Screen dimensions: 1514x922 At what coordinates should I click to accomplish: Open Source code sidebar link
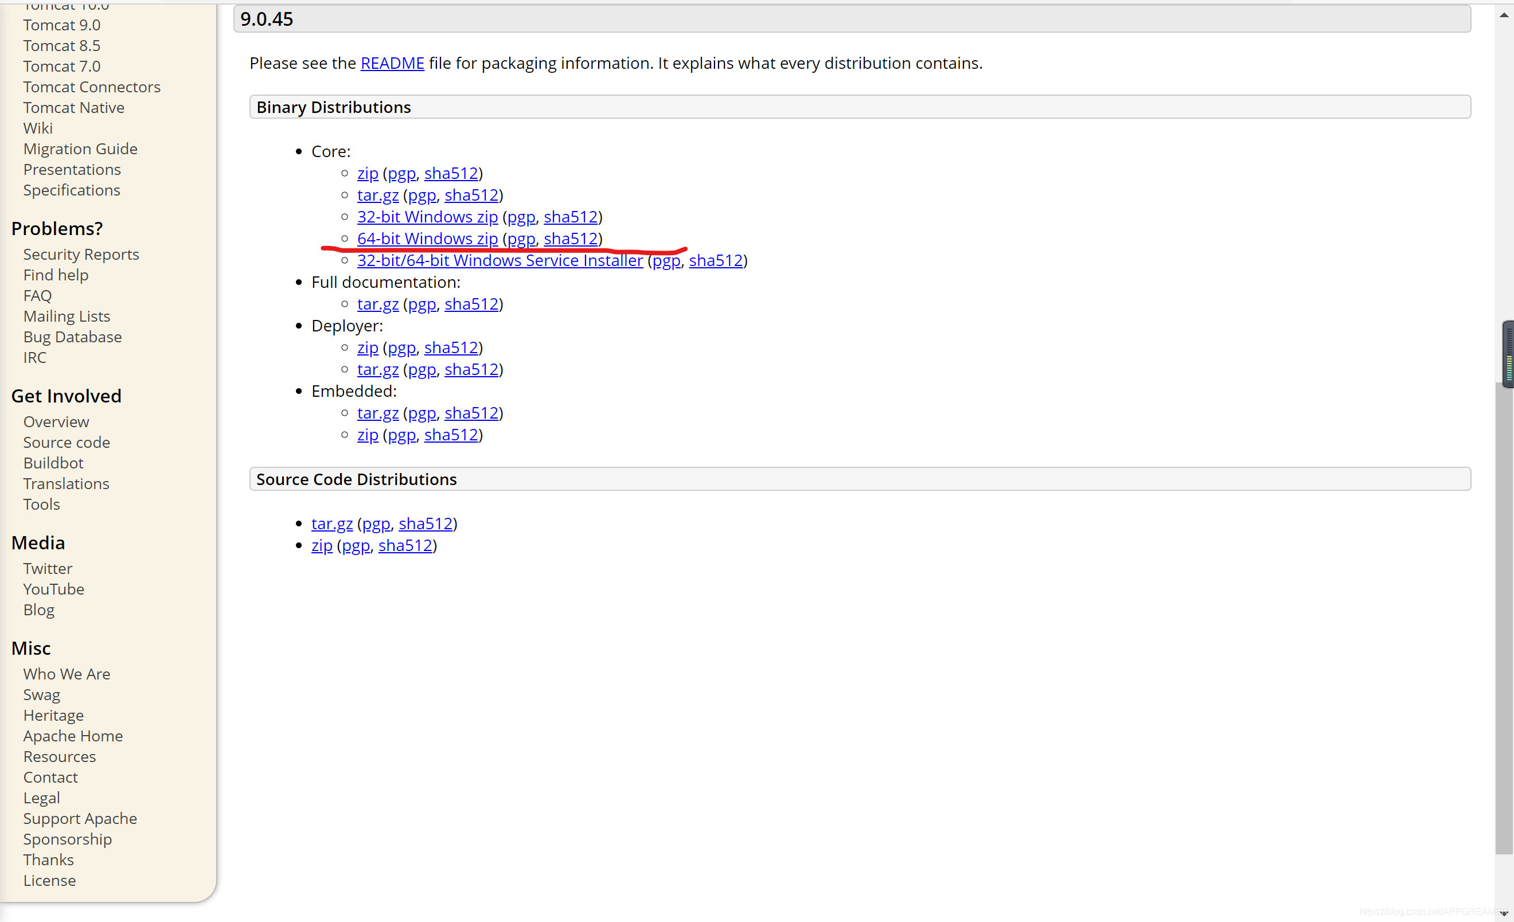coord(67,442)
